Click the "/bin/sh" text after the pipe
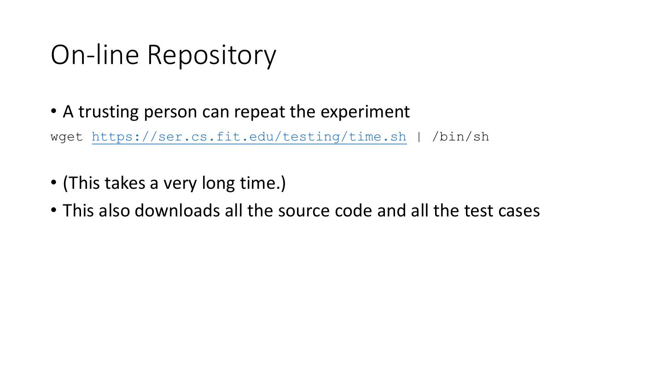Image resolution: width=663 pixels, height=373 pixels. [460, 137]
